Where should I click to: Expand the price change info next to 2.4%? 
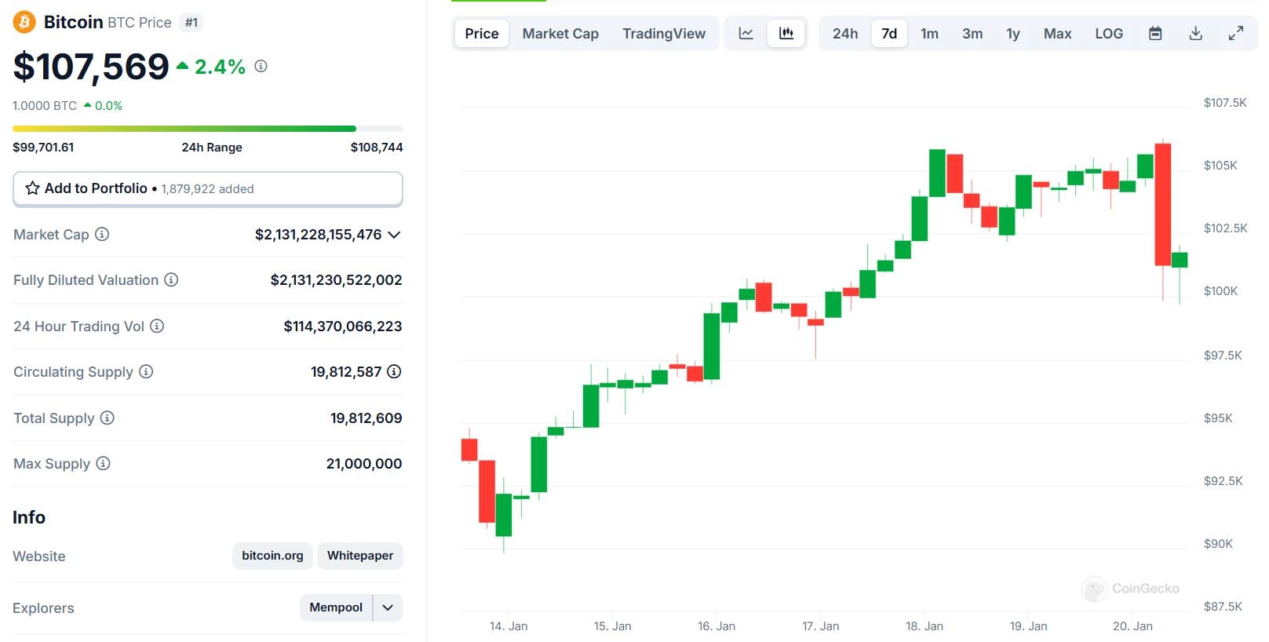pos(261,67)
